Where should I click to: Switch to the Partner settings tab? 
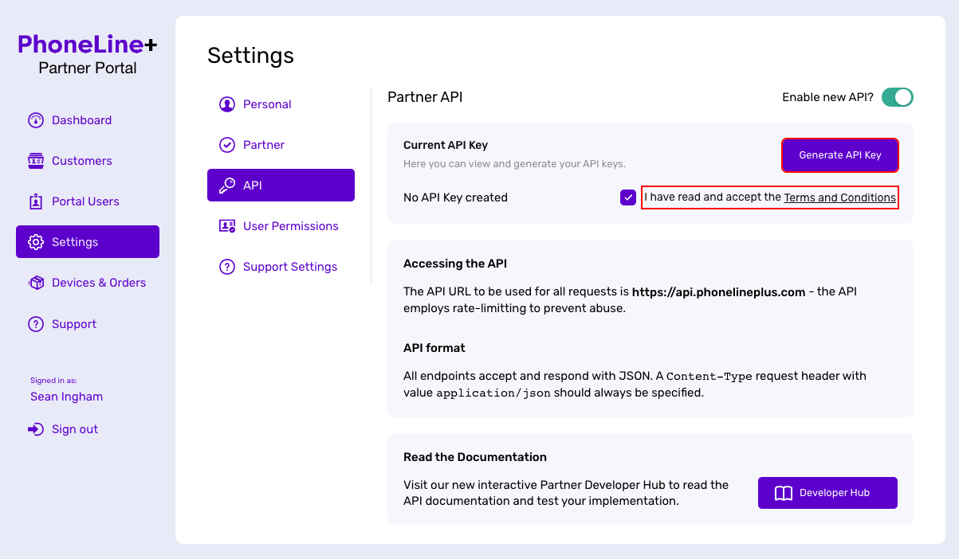pos(281,145)
